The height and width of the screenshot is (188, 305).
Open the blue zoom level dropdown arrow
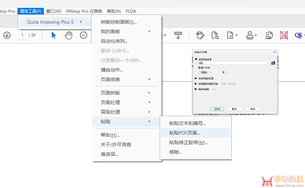(165, 35)
